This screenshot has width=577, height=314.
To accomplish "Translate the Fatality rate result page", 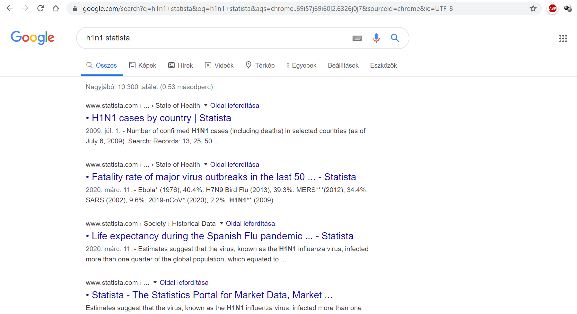I will [x=235, y=165].
